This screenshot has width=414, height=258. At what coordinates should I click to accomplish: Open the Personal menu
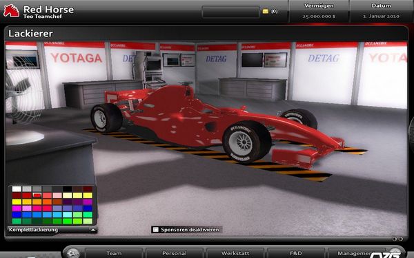click(x=175, y=253)
